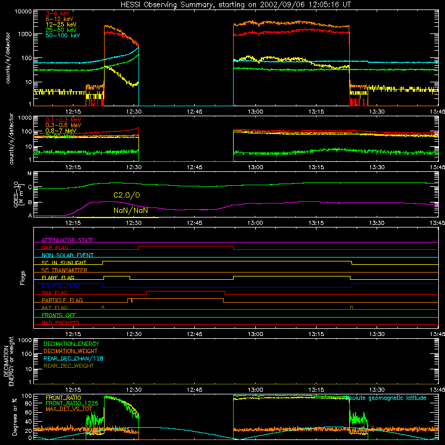This screenshot has width=445, height=445.
Task: Select the REAR_DEC_CHAN/128 legend entry
Action: (x=73, y=358)
